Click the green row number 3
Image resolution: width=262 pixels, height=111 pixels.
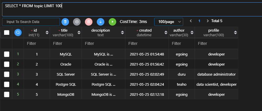[18, 74]
